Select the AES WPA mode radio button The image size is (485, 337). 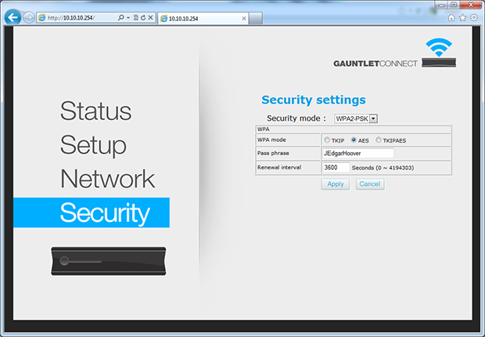353,140
